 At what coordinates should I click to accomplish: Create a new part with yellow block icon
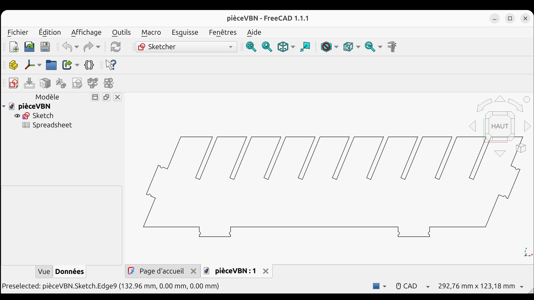(x=14, y=65)
